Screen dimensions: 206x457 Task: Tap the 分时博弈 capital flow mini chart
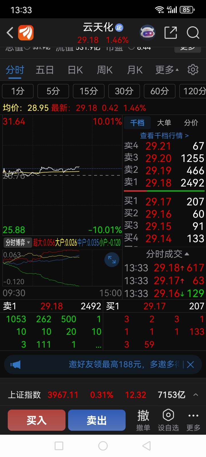click(62, 268)
